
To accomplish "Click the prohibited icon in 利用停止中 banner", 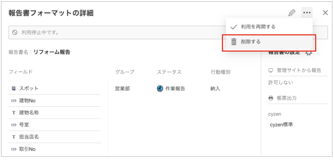I will click(15, 32).
